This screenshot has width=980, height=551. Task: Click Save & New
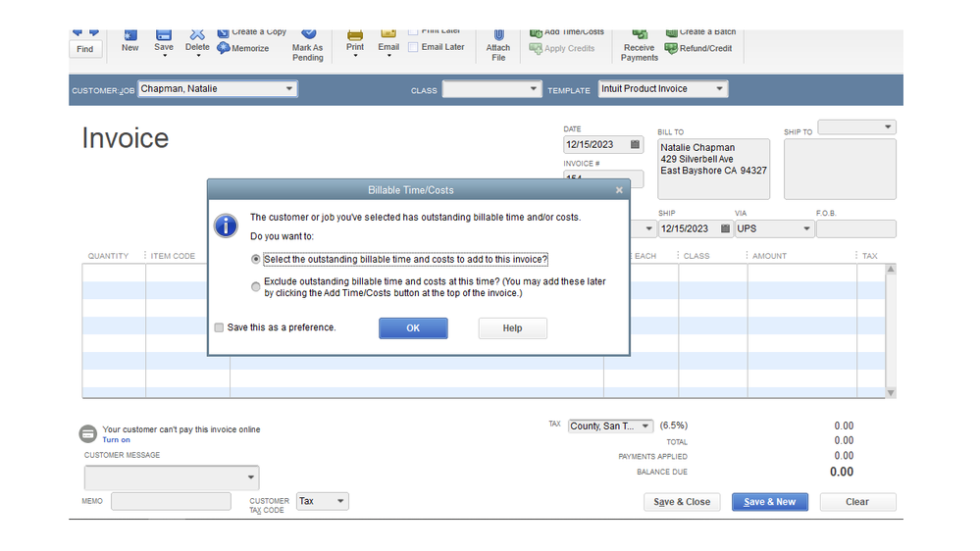[770, 502]
